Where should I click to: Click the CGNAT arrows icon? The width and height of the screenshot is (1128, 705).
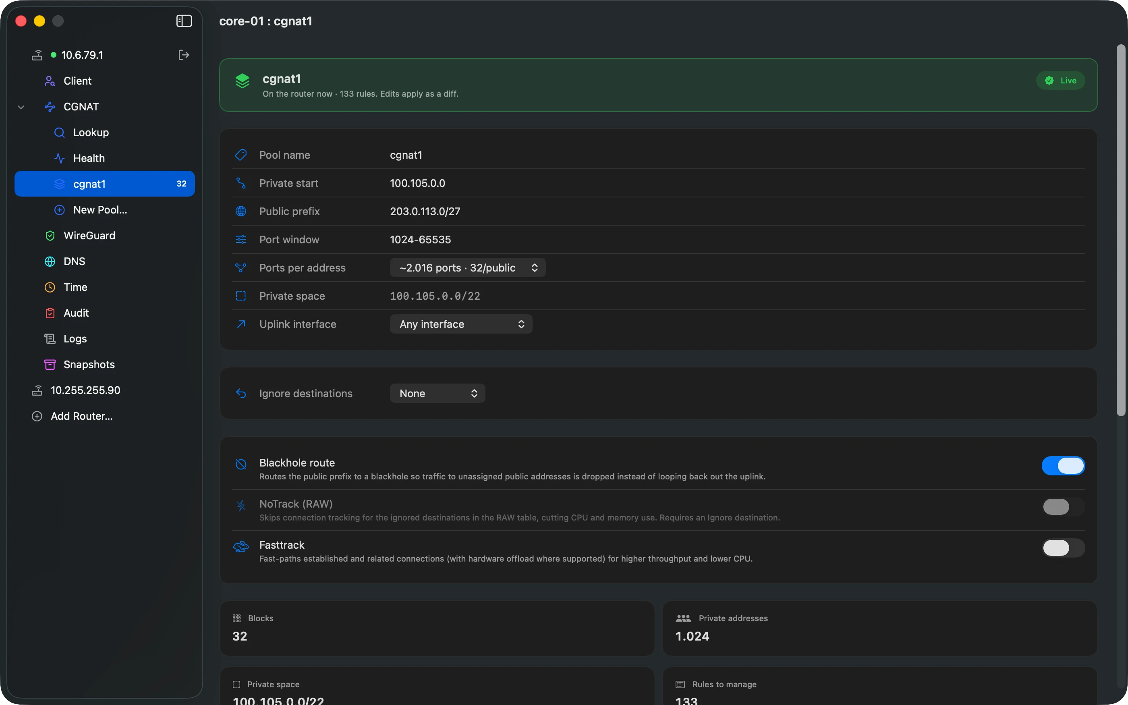50,107
